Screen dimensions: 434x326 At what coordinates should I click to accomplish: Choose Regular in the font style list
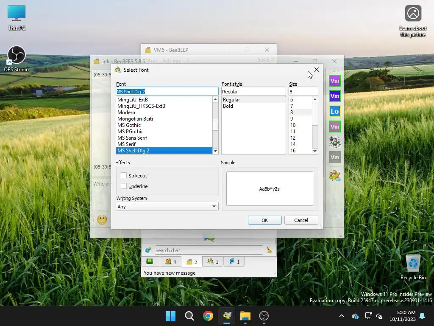pos(253,99)
